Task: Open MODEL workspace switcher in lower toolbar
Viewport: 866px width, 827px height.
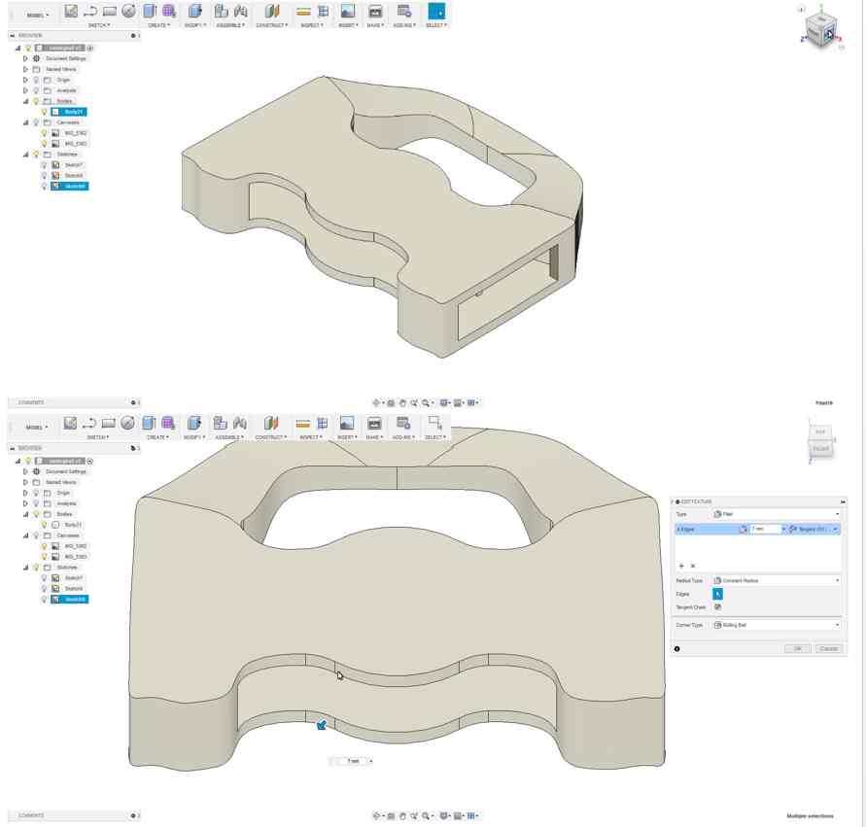Action: [37, 428]
